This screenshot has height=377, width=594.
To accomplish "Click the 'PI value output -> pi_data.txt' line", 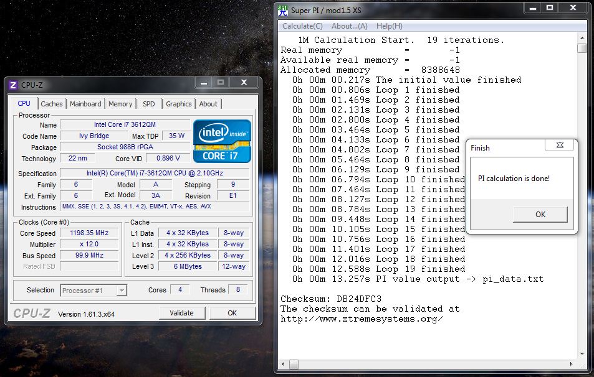I will click(x=418, y=279).
